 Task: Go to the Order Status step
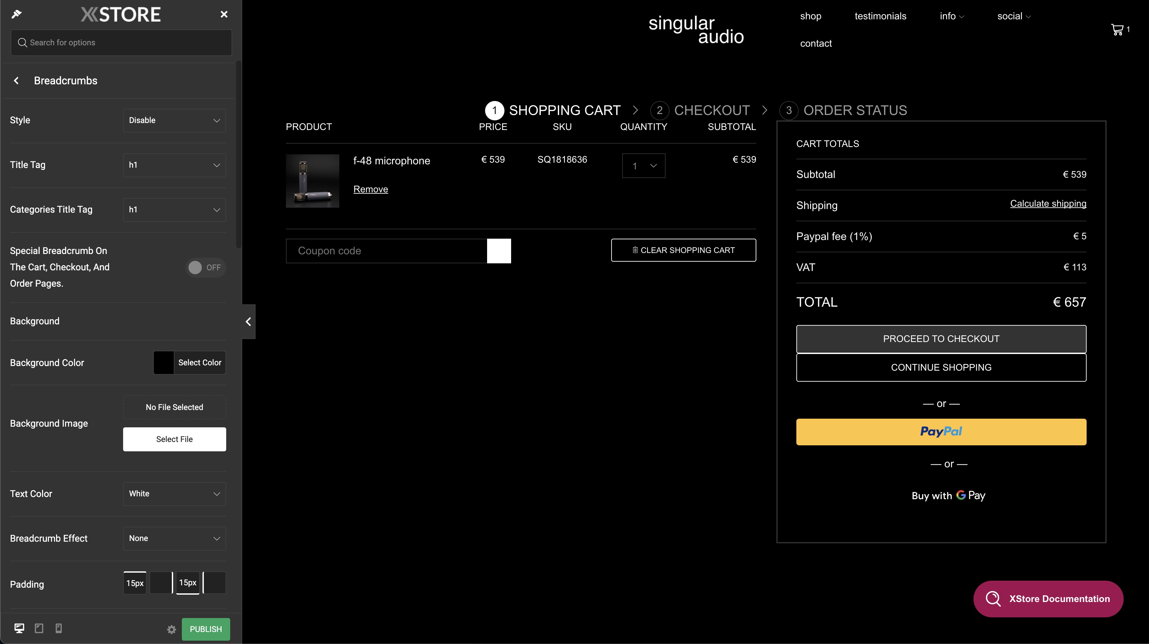(843, 110)
